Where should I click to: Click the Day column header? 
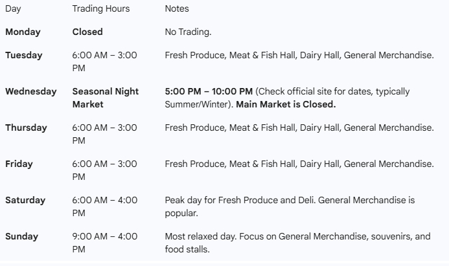(12, 9)
